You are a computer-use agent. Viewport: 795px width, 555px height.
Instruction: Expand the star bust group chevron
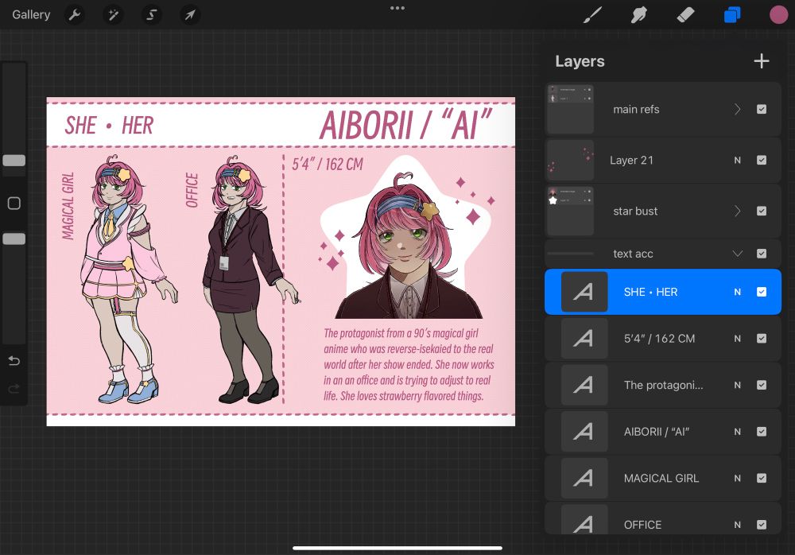coord(738,211)
